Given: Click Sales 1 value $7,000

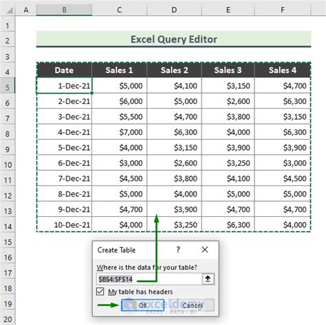Looking at the screenshot, I should (x=119, y=132).
